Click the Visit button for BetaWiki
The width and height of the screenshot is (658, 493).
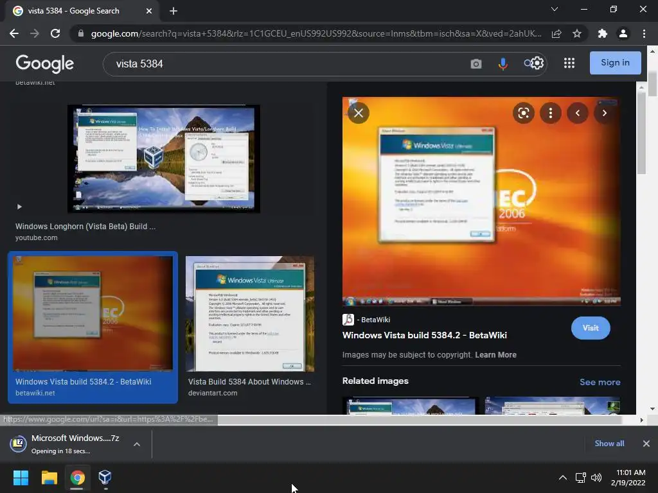(x=591, y=328)
